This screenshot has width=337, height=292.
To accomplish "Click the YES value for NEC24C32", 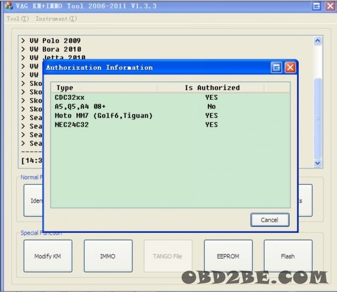I will coord(212,125).
